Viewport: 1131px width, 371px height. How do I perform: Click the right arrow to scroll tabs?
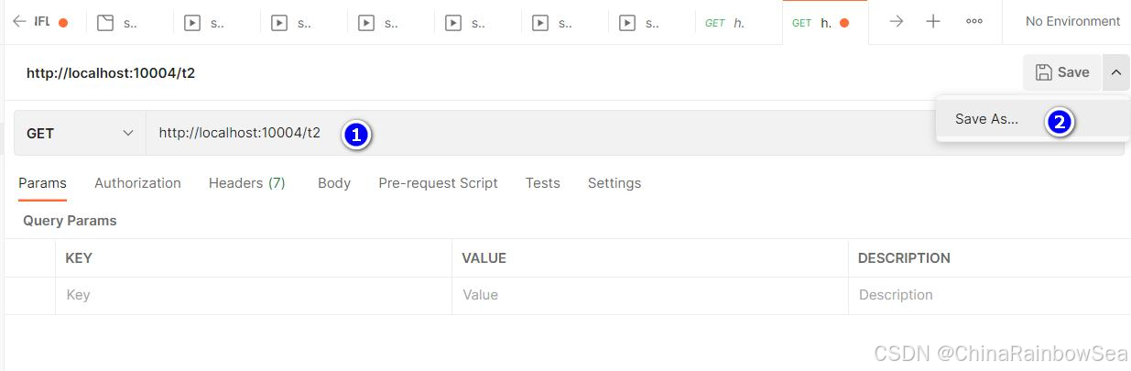click(897, 21)
